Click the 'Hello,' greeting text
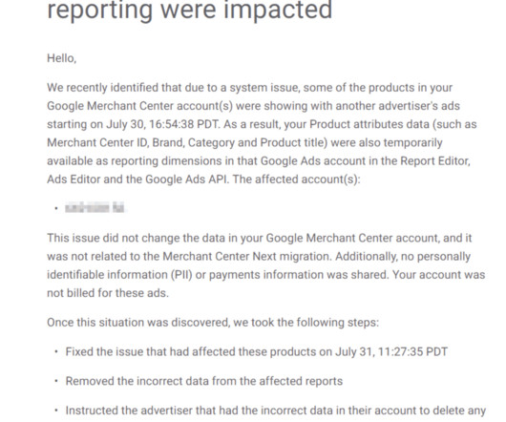 [x=62, y=58]
